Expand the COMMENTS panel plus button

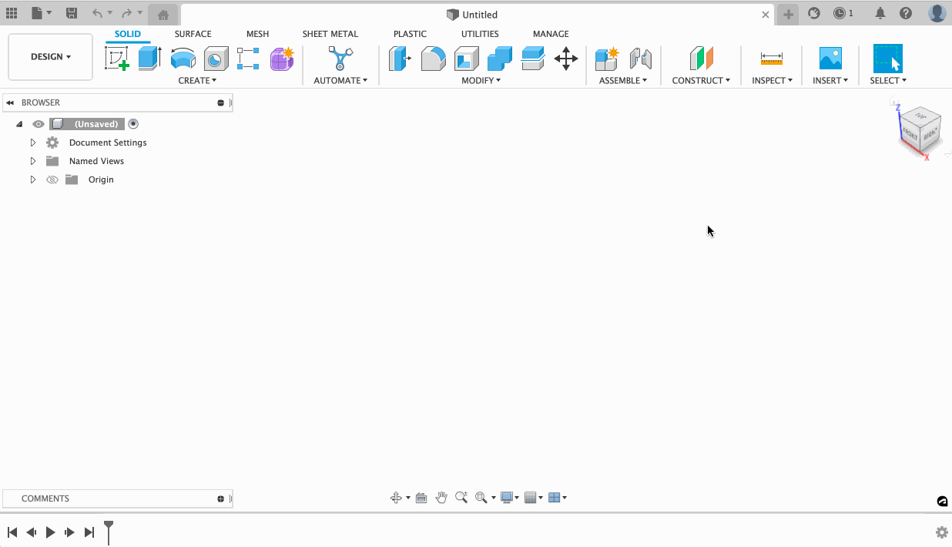220,498
